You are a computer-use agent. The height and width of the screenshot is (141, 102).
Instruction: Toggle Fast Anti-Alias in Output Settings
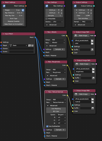click(83, 19)
